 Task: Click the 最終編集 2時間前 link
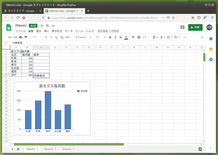pos(108,31)
